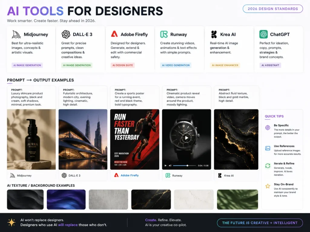Click the DALL·E 3 knot logo in top card

pos(66,34)
